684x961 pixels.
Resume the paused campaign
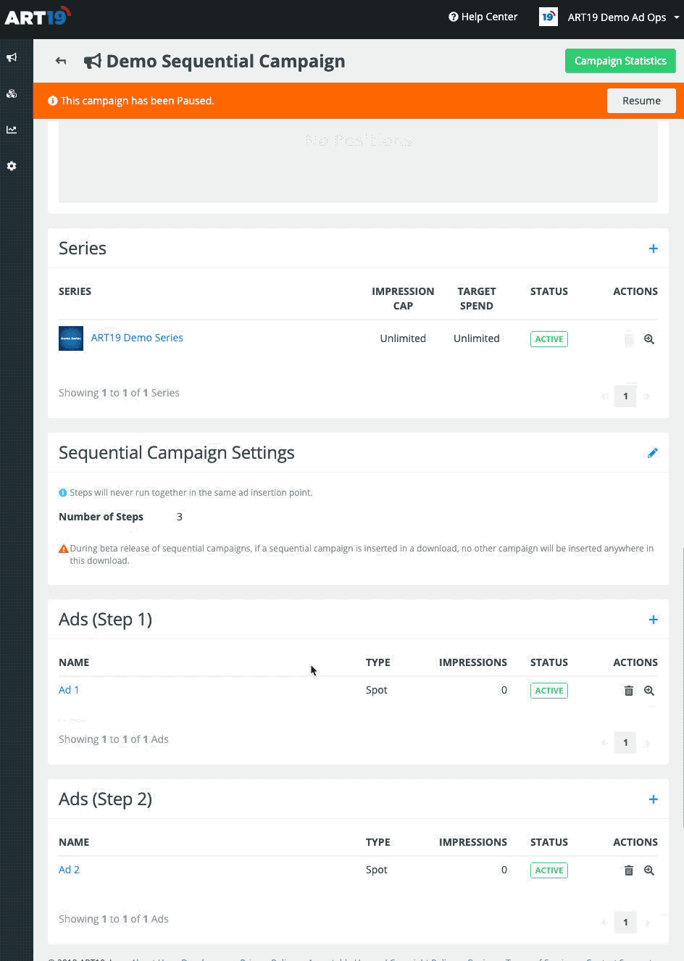[641, 101]
